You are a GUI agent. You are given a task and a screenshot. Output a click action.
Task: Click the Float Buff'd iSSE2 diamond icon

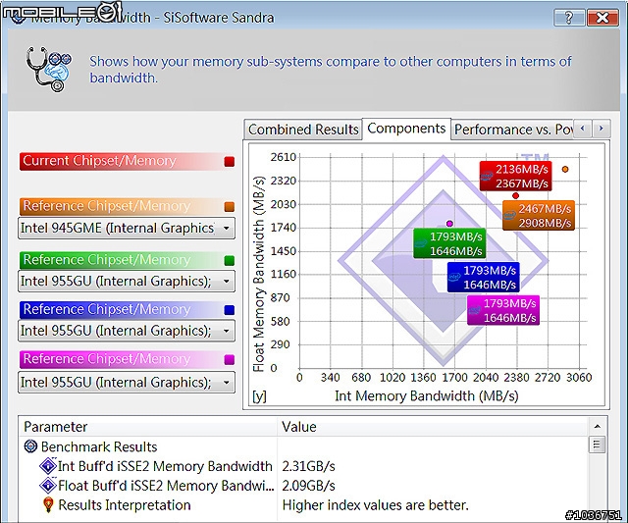click(48, 485)
